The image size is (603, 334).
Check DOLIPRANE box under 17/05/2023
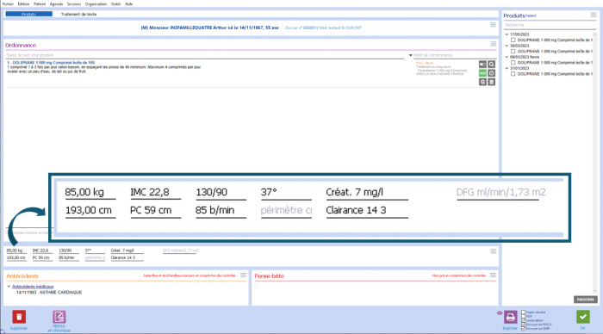513,40
